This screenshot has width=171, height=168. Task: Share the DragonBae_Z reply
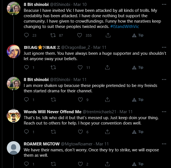coord(107,67)
